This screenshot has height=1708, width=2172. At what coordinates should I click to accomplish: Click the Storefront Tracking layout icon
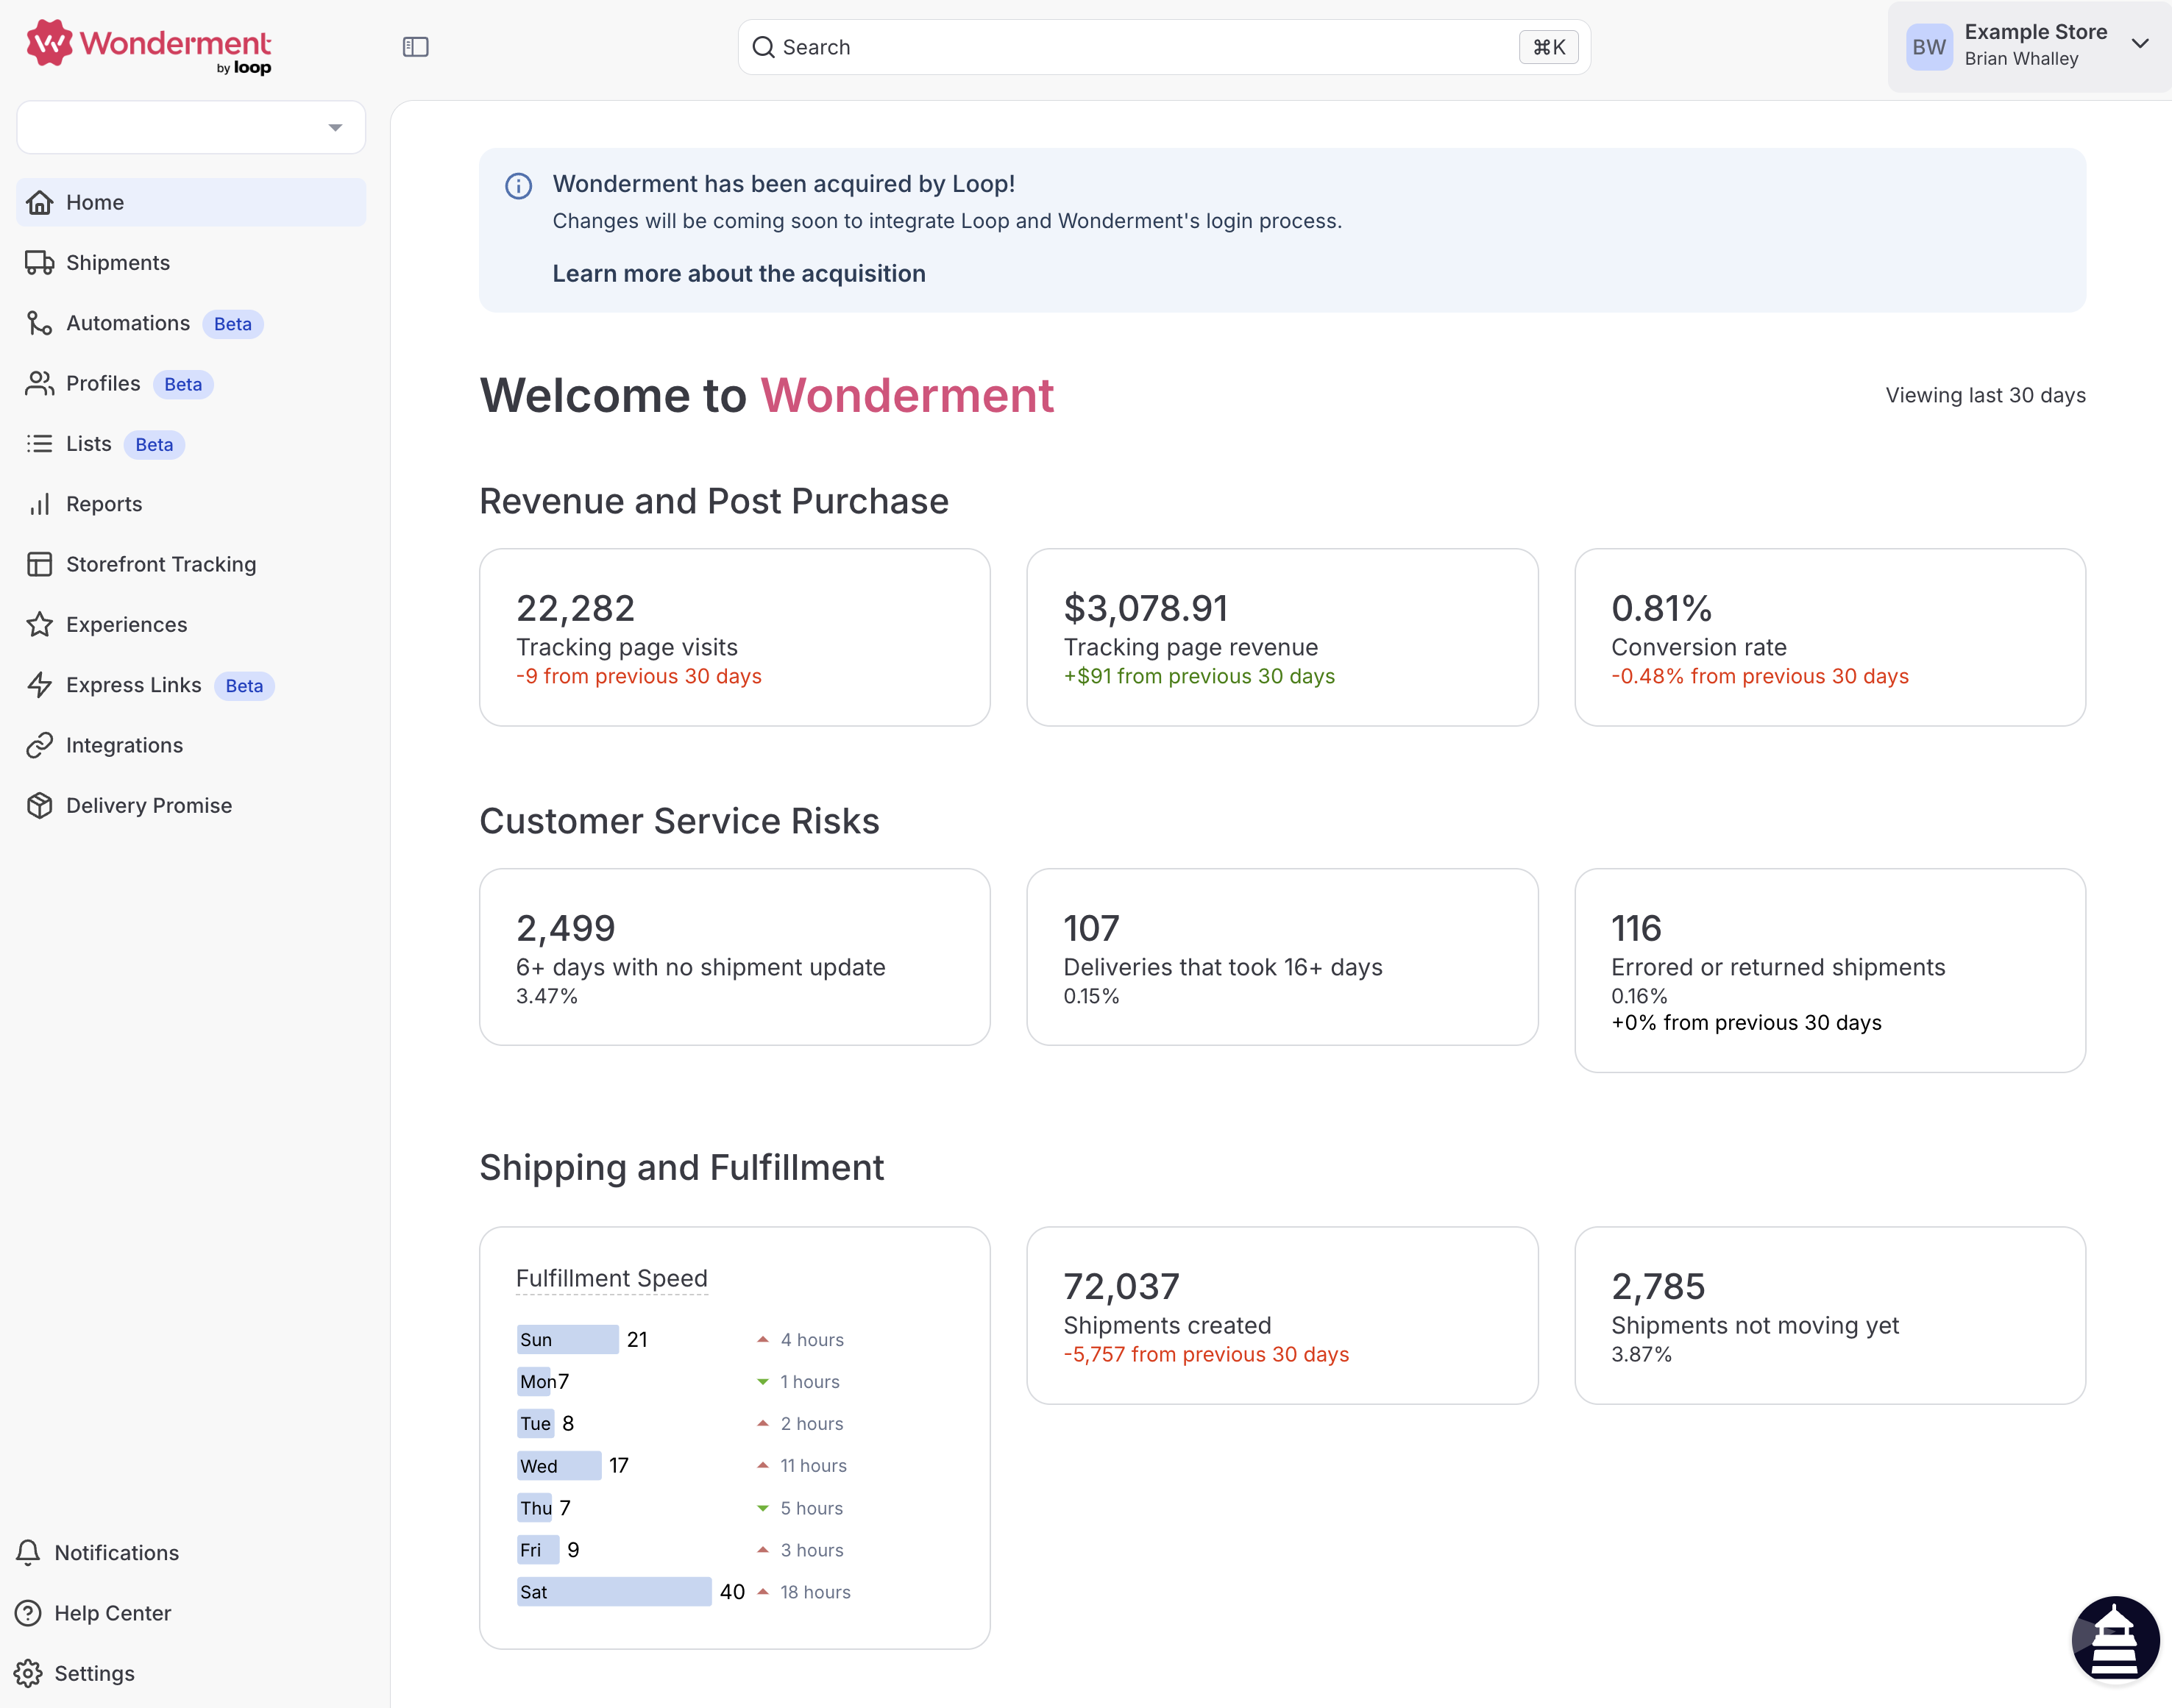pyautogui.click(x=40, y=564)
